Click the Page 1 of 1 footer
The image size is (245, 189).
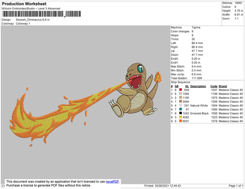(x=236, y=186)
